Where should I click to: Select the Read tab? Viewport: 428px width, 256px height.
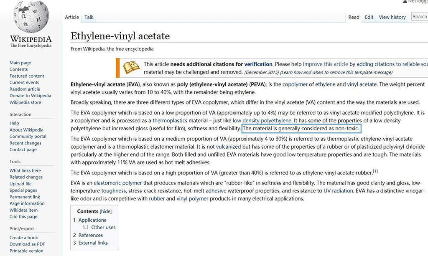point(354,17)
